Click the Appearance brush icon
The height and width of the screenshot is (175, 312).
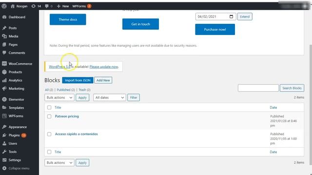4,127
